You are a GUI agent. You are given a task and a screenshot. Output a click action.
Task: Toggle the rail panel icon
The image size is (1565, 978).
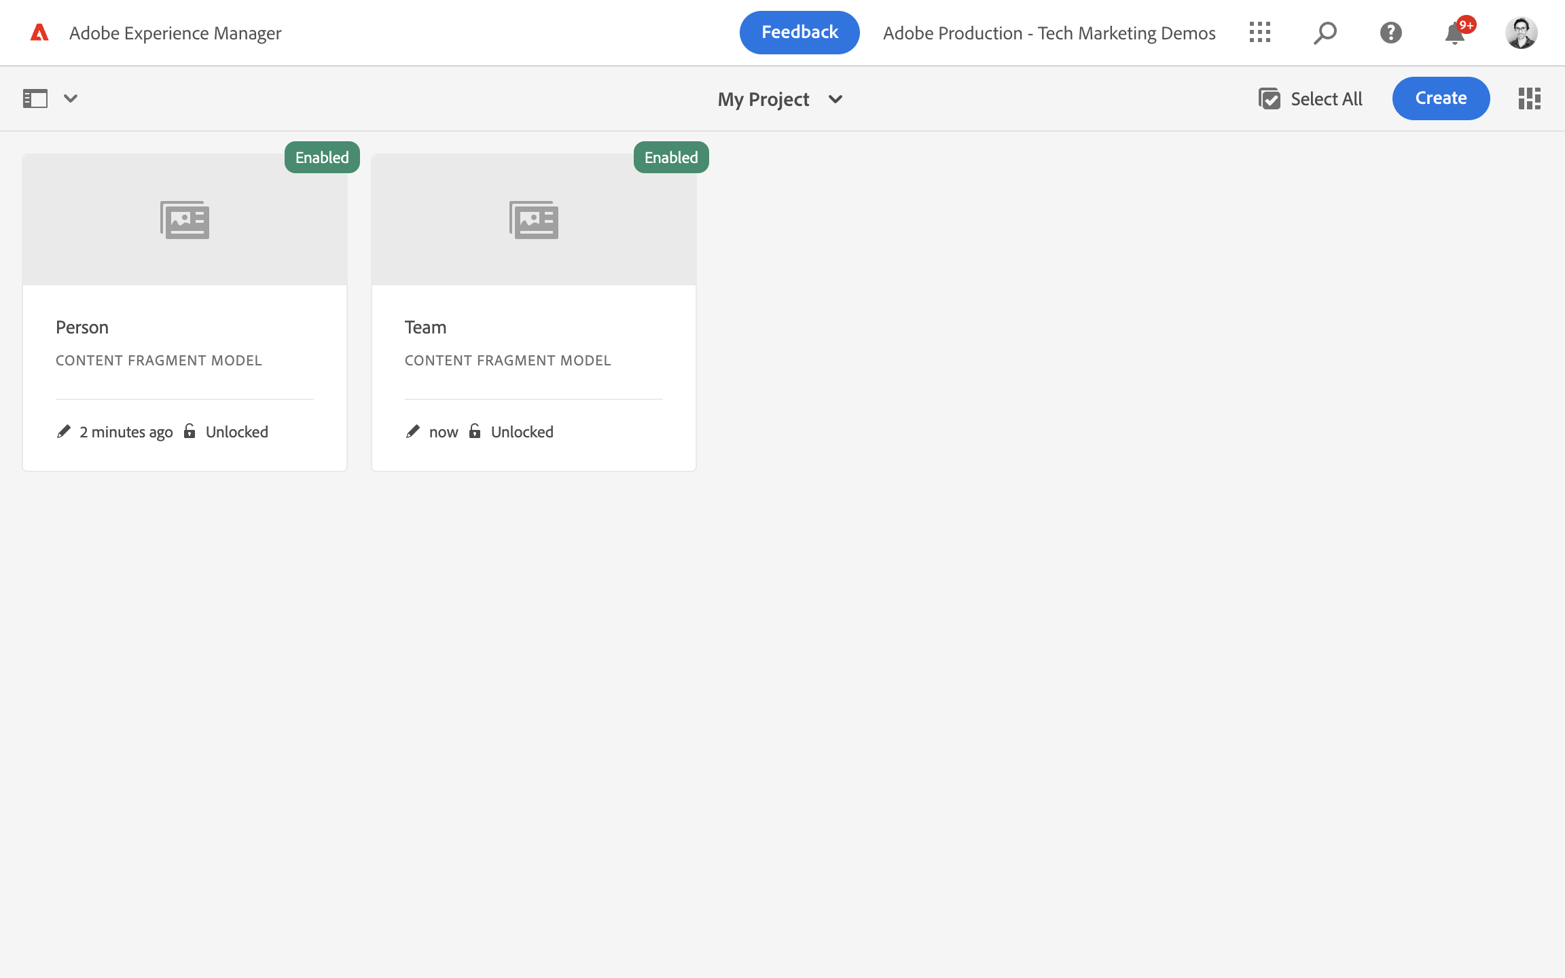click(35, 98)
